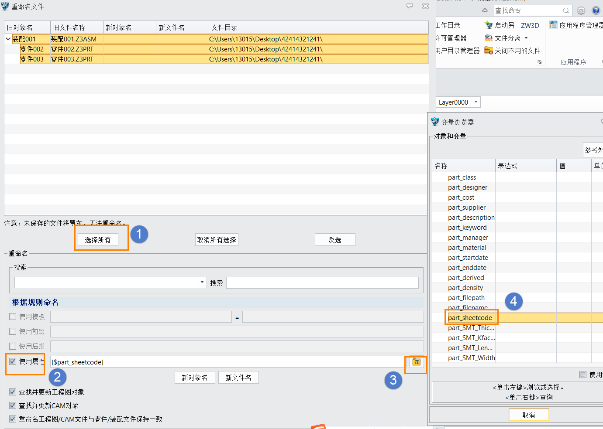The height and width of the screenshot is (429, 603).
Task: Click the 值 column header
Action: pyautogui.click(x=574, y=166)
